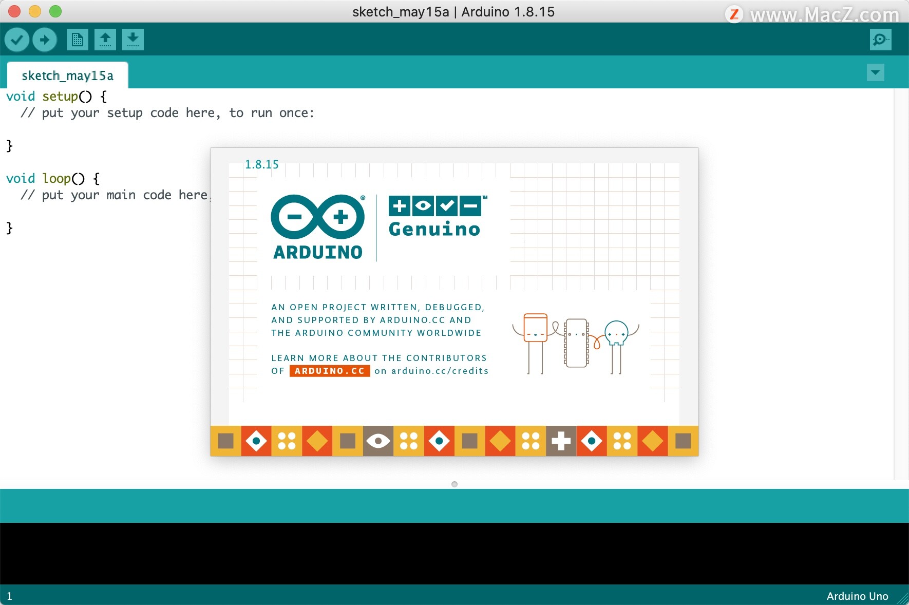Click the 1.8.15 version text in splash
Image resolution: width=909 pixels, height=605 pixels.
point(262,164)
